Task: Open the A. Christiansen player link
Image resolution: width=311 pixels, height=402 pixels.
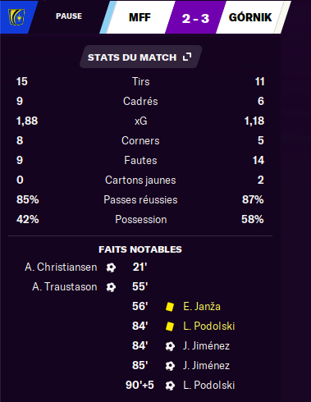Action: [61, 267]
